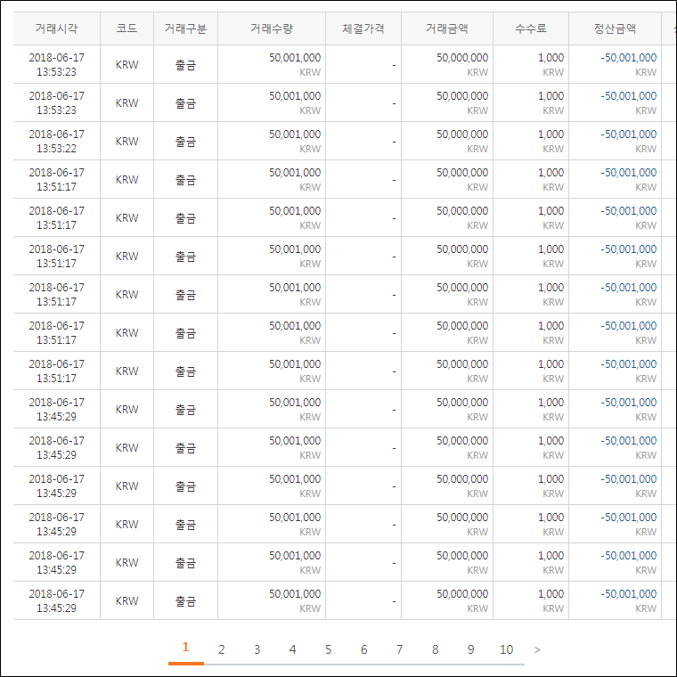Select page 9 in pagination

pos(470,649)
